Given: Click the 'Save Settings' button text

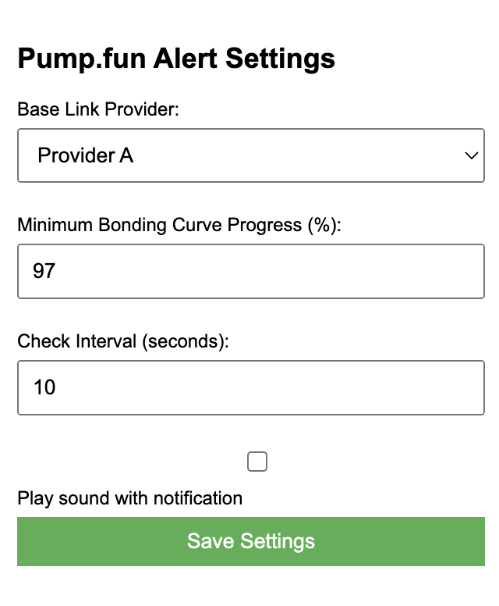Looking at the screenshot, I should [x=250, y=541].
